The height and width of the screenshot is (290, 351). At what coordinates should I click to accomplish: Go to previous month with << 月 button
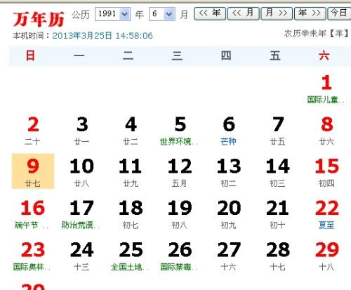tap(244, 13)
